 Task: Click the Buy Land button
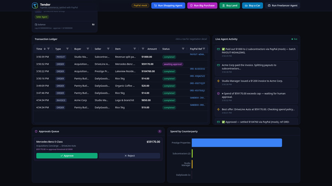[230, 5]
